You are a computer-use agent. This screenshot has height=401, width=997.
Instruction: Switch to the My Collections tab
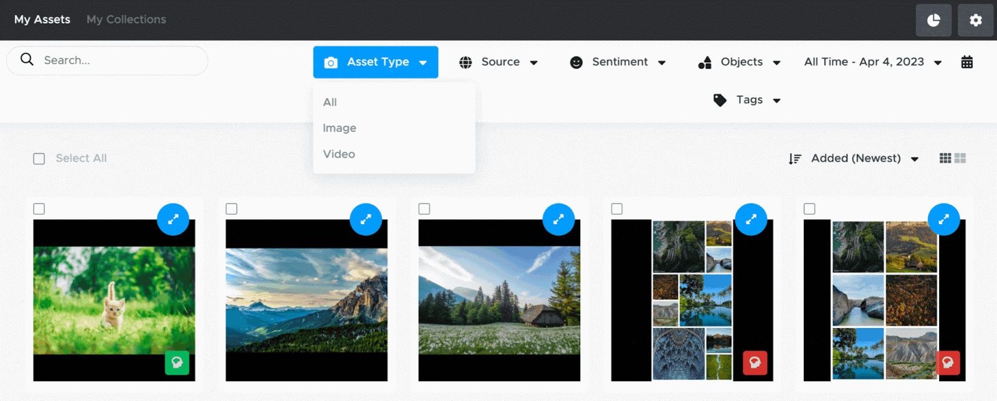(x=126, y=19)
